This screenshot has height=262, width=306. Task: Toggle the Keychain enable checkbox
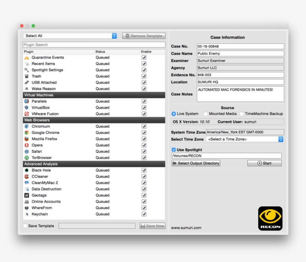click(x=144, y=214)
